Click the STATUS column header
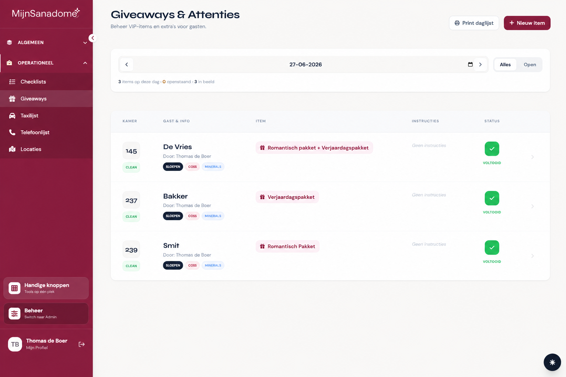566x377 pixels. pos(492,121)
